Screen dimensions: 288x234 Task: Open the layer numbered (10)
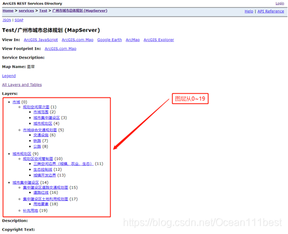point(38,159)
